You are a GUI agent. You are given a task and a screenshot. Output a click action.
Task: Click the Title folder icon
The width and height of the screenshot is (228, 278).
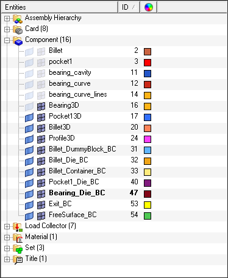[x=18, y=260]
